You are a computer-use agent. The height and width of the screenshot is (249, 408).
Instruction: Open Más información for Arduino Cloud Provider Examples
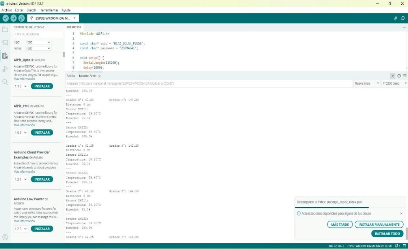[24, 172]
